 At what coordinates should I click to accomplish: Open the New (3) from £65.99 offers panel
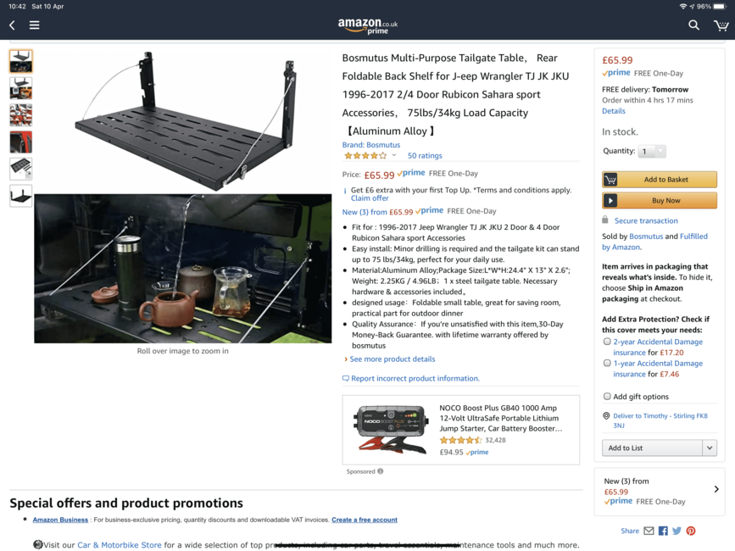pyautogui.click(x=659, y=492)
